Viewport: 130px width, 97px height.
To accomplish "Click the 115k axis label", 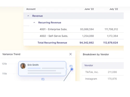I will pyautogui.click(x=4, y=74).
